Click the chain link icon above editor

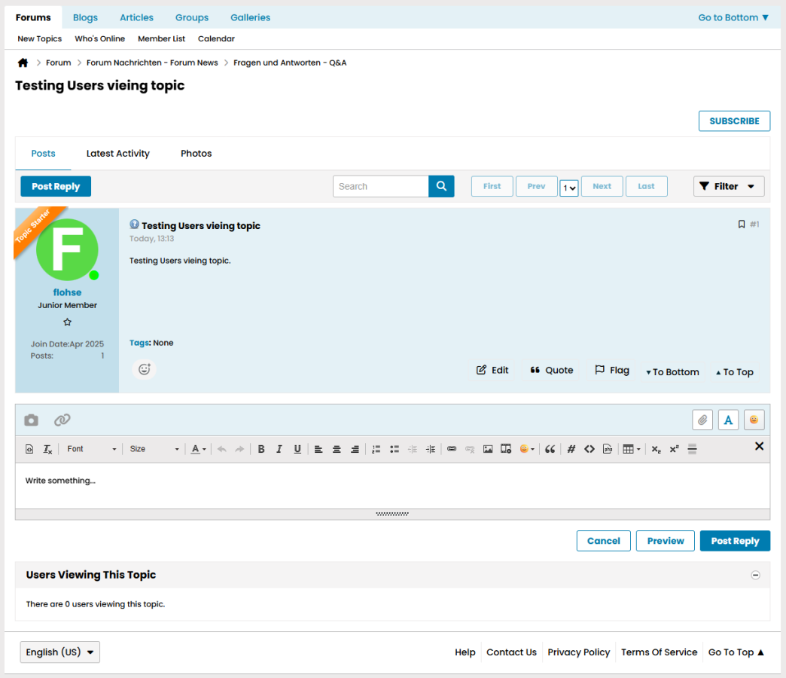pyautogui.click(x=62, y=420)
